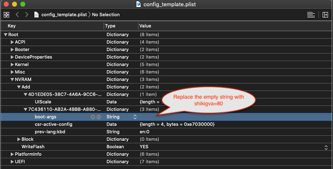Click the 0xe7030000 bytes value
333x169 pixels.
177,124
